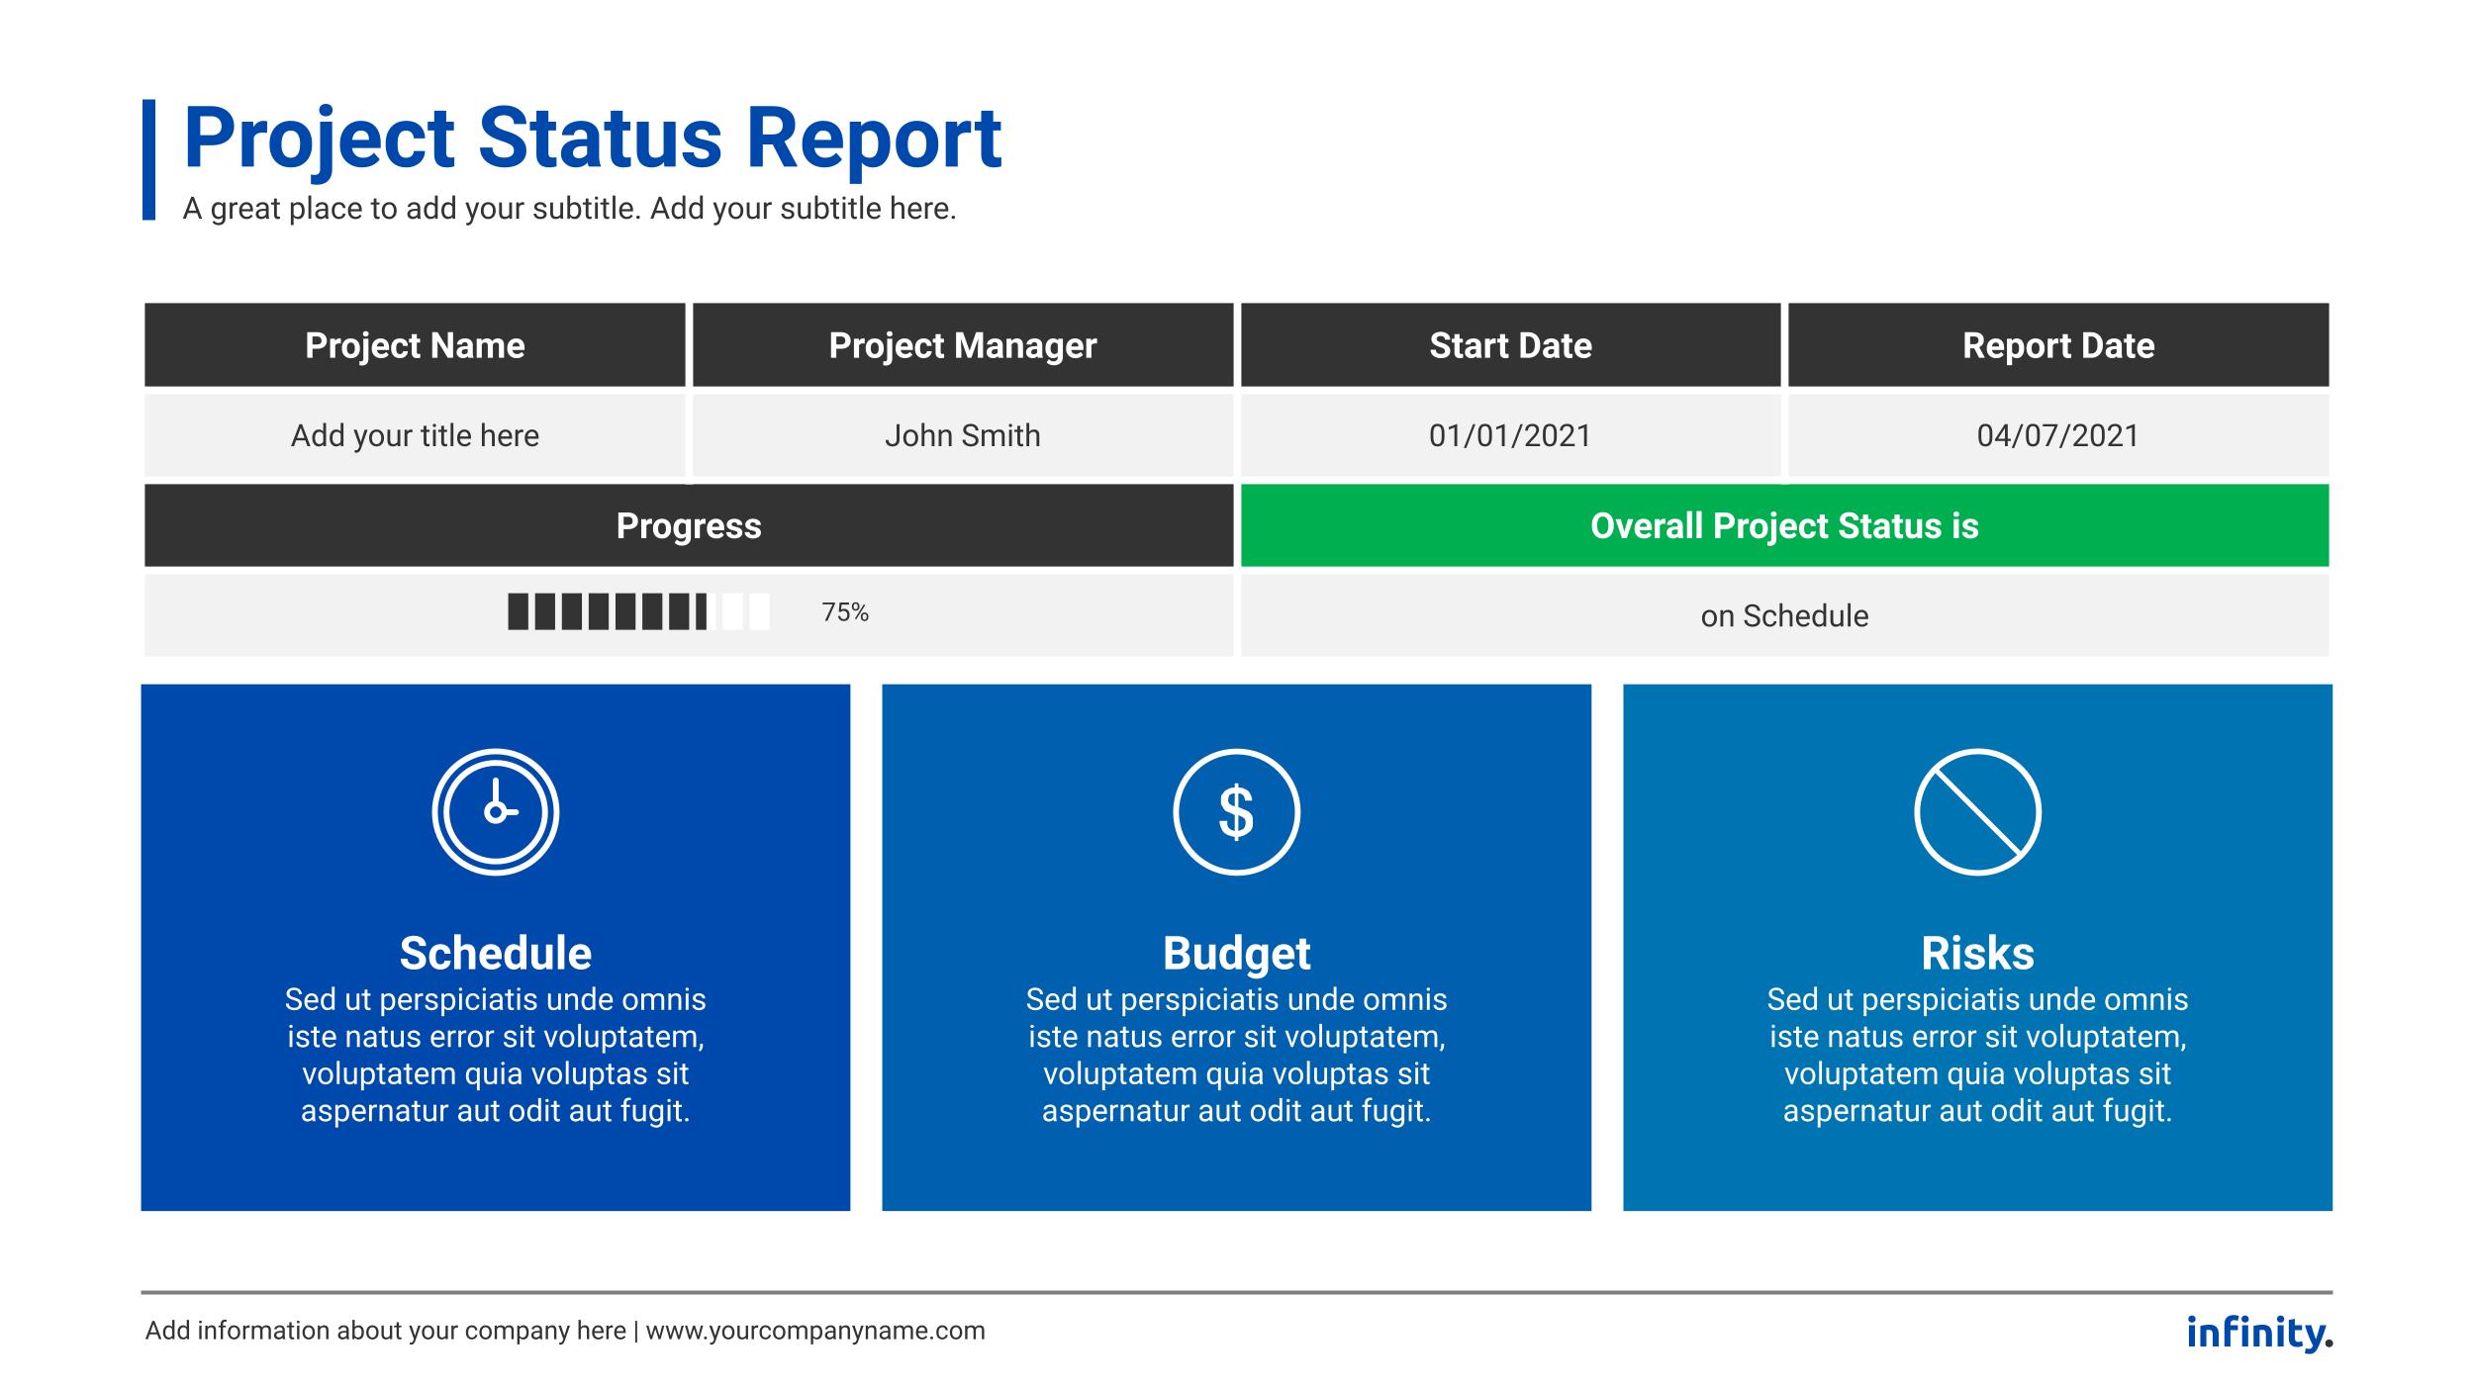This screenshot has height=1391, width=2474.
Task: Open www.yourcompanyname.com footer link
Action: [x=815, y=1331]
